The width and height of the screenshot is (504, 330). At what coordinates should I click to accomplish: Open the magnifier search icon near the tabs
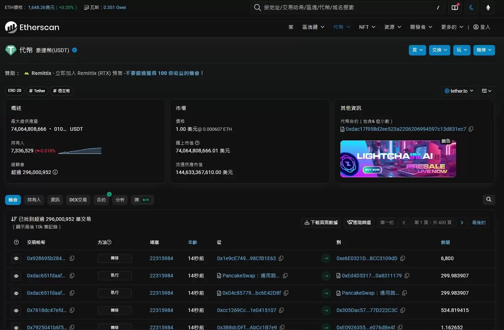(489, 199)
